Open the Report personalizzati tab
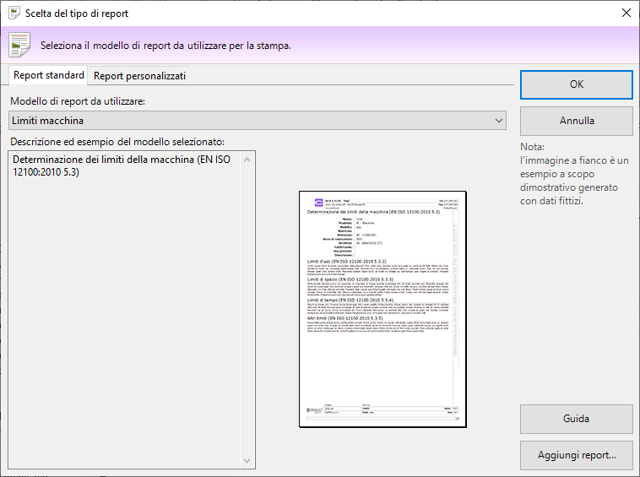 [x=139, y=76]
